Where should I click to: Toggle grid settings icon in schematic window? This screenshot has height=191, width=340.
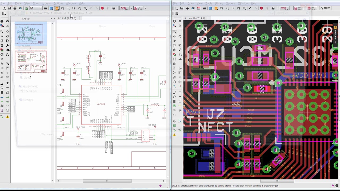(4, 13)
